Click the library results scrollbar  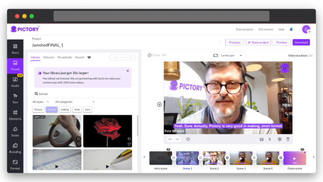(137, 125)
